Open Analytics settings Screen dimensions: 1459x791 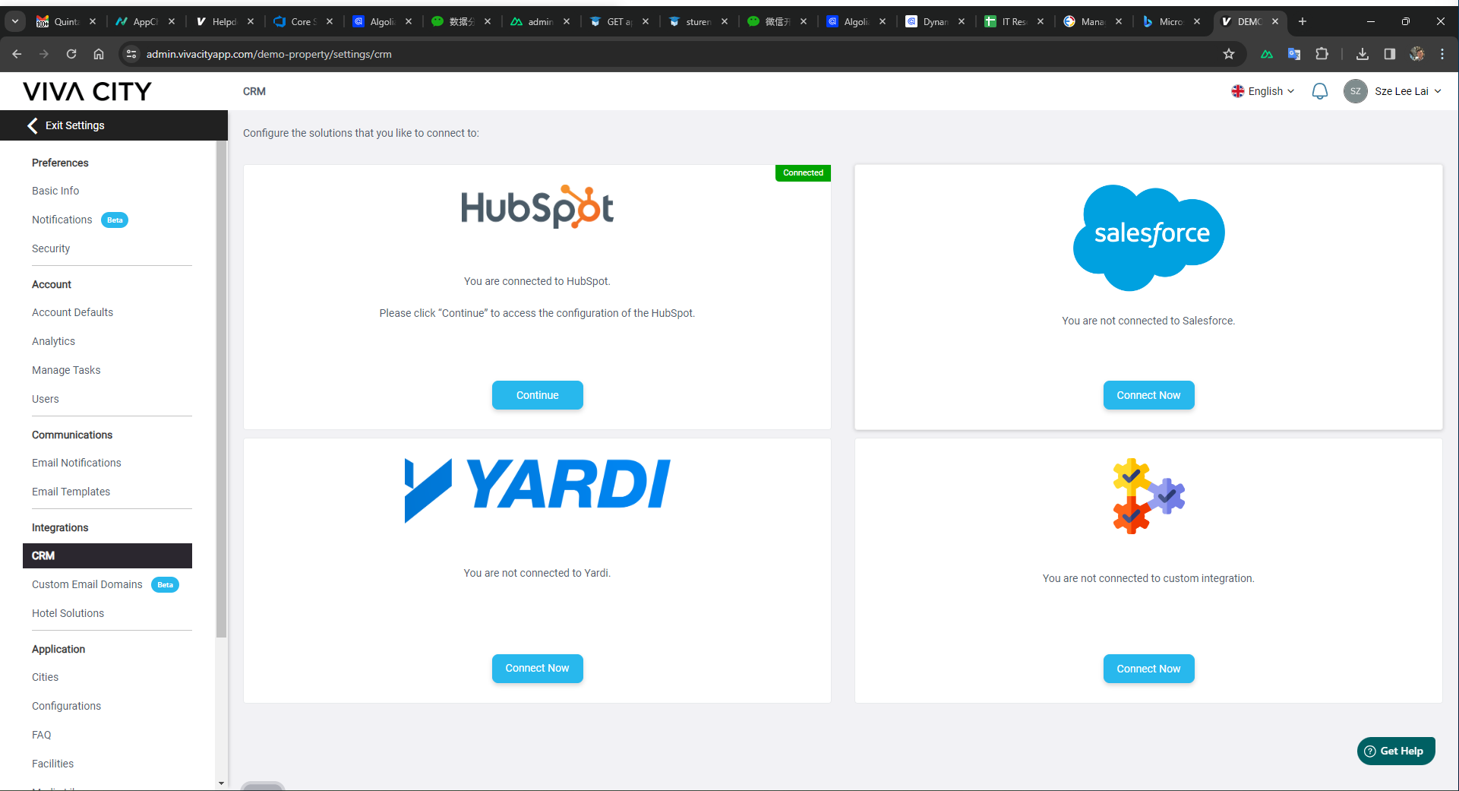click(x=53, y=341)
